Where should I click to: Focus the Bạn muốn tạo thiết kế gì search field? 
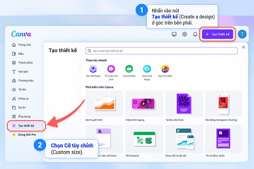pos(161,51)
